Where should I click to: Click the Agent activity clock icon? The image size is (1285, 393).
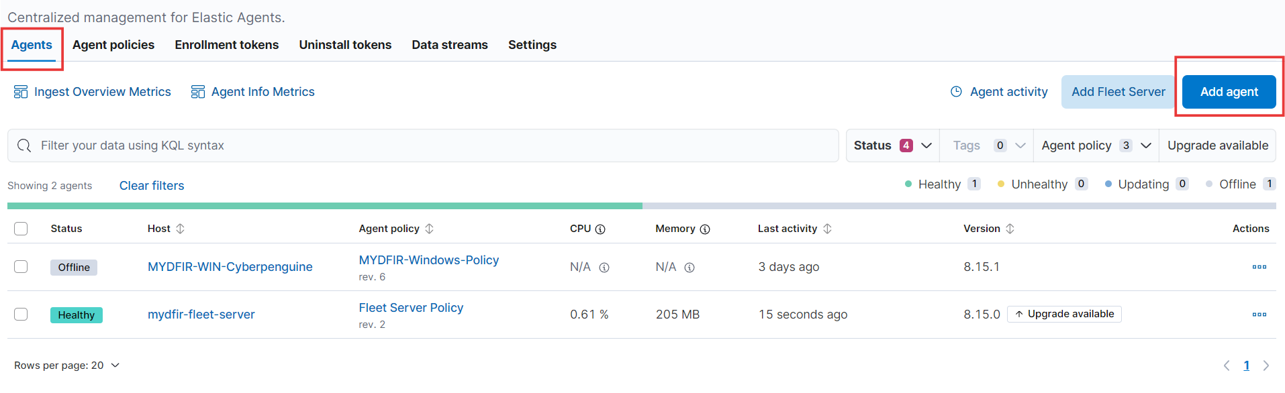click(957, 92)
